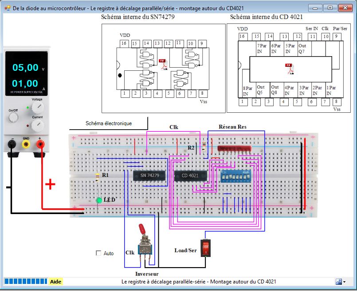Click the green LED on the breadboard
Screen dimensions: 357x291
click(x=99, y=201)
